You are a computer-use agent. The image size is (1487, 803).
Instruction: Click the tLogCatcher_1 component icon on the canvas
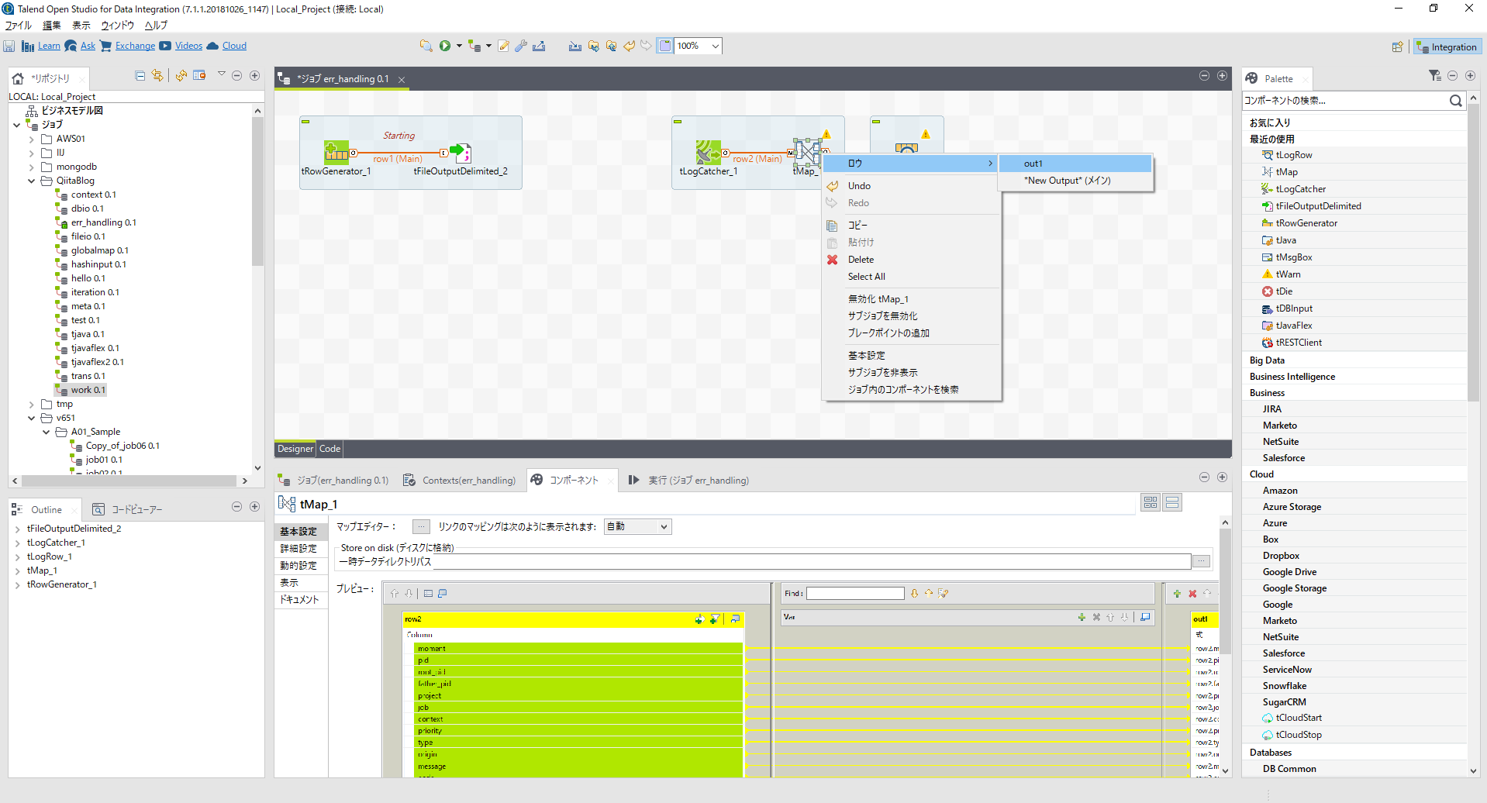point(708,153)
